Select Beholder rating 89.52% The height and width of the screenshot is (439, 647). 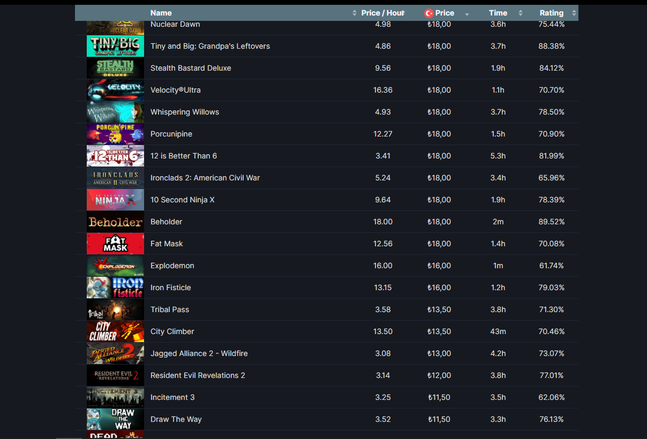coord(552,222)
